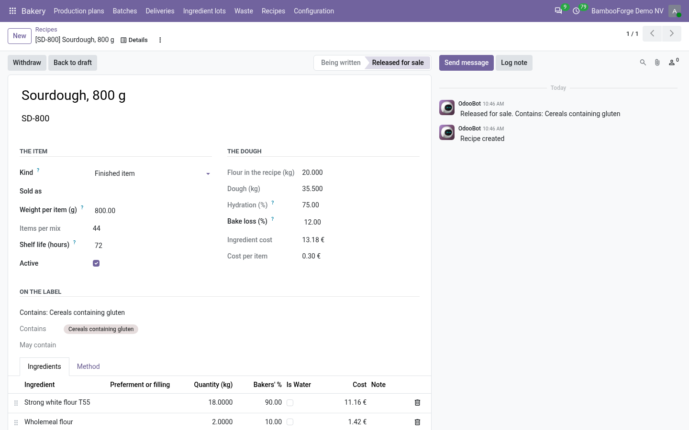Image resolution: width=689 pixels, height=430 pixels.
Task: Toggle the Active checkbox
Action: pos(96,263)
